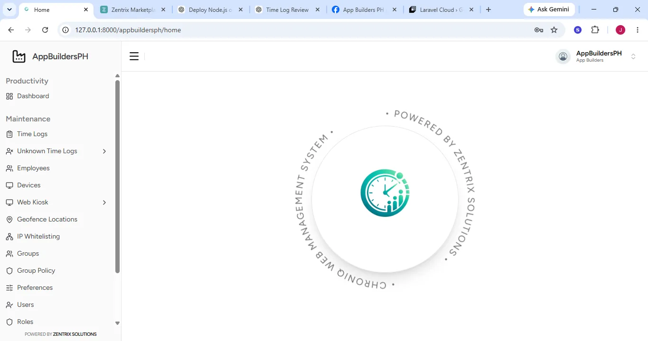The width and height of the screenshot is (648, 341).
Task: Click Powered by Zentrix Solutions footer text
Action: click(x=61, y=334)
